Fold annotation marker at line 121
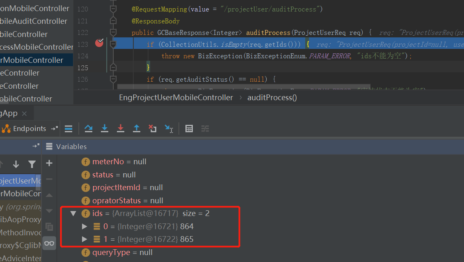464x262 pixels. coord(113,21)
